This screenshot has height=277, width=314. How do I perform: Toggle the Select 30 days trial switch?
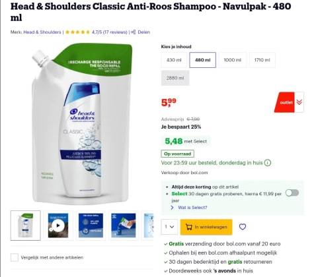[292, 193]
